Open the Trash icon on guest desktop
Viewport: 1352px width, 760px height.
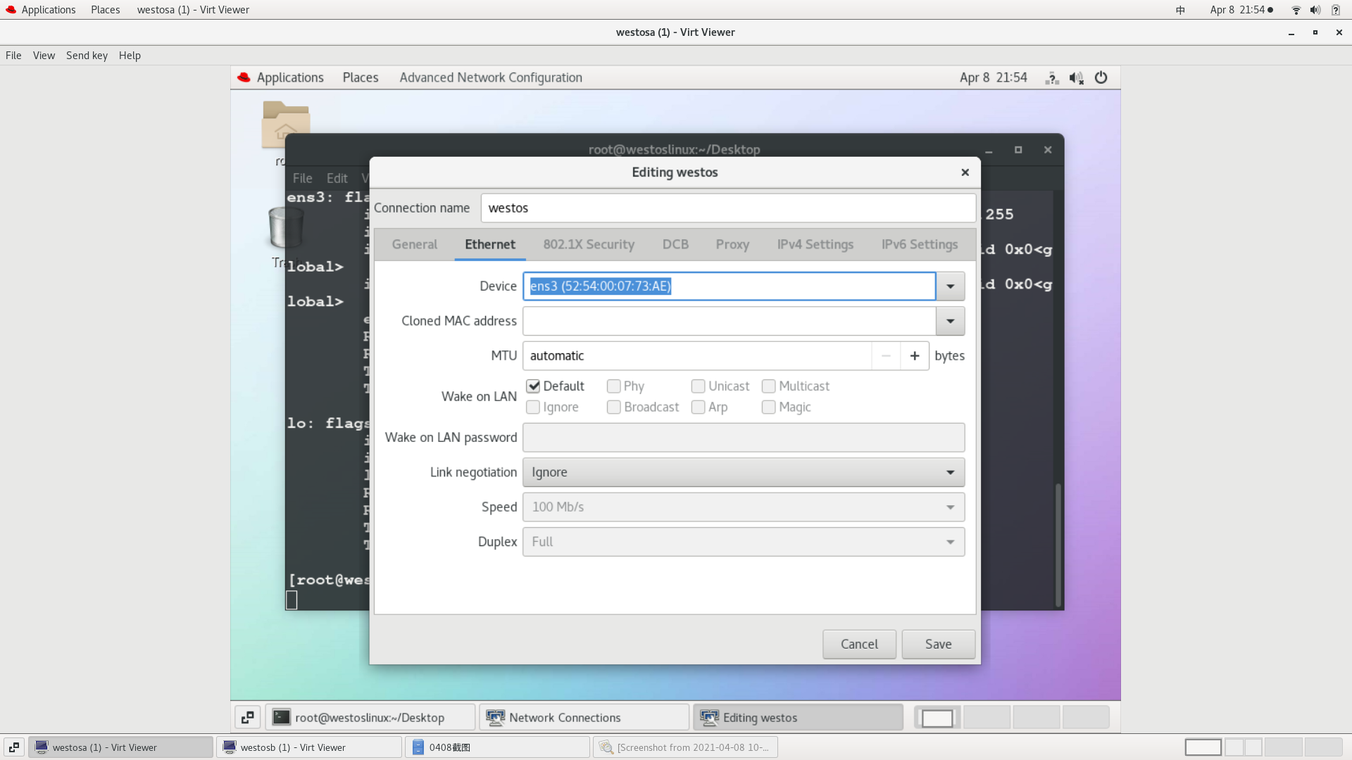coord(286,227)
